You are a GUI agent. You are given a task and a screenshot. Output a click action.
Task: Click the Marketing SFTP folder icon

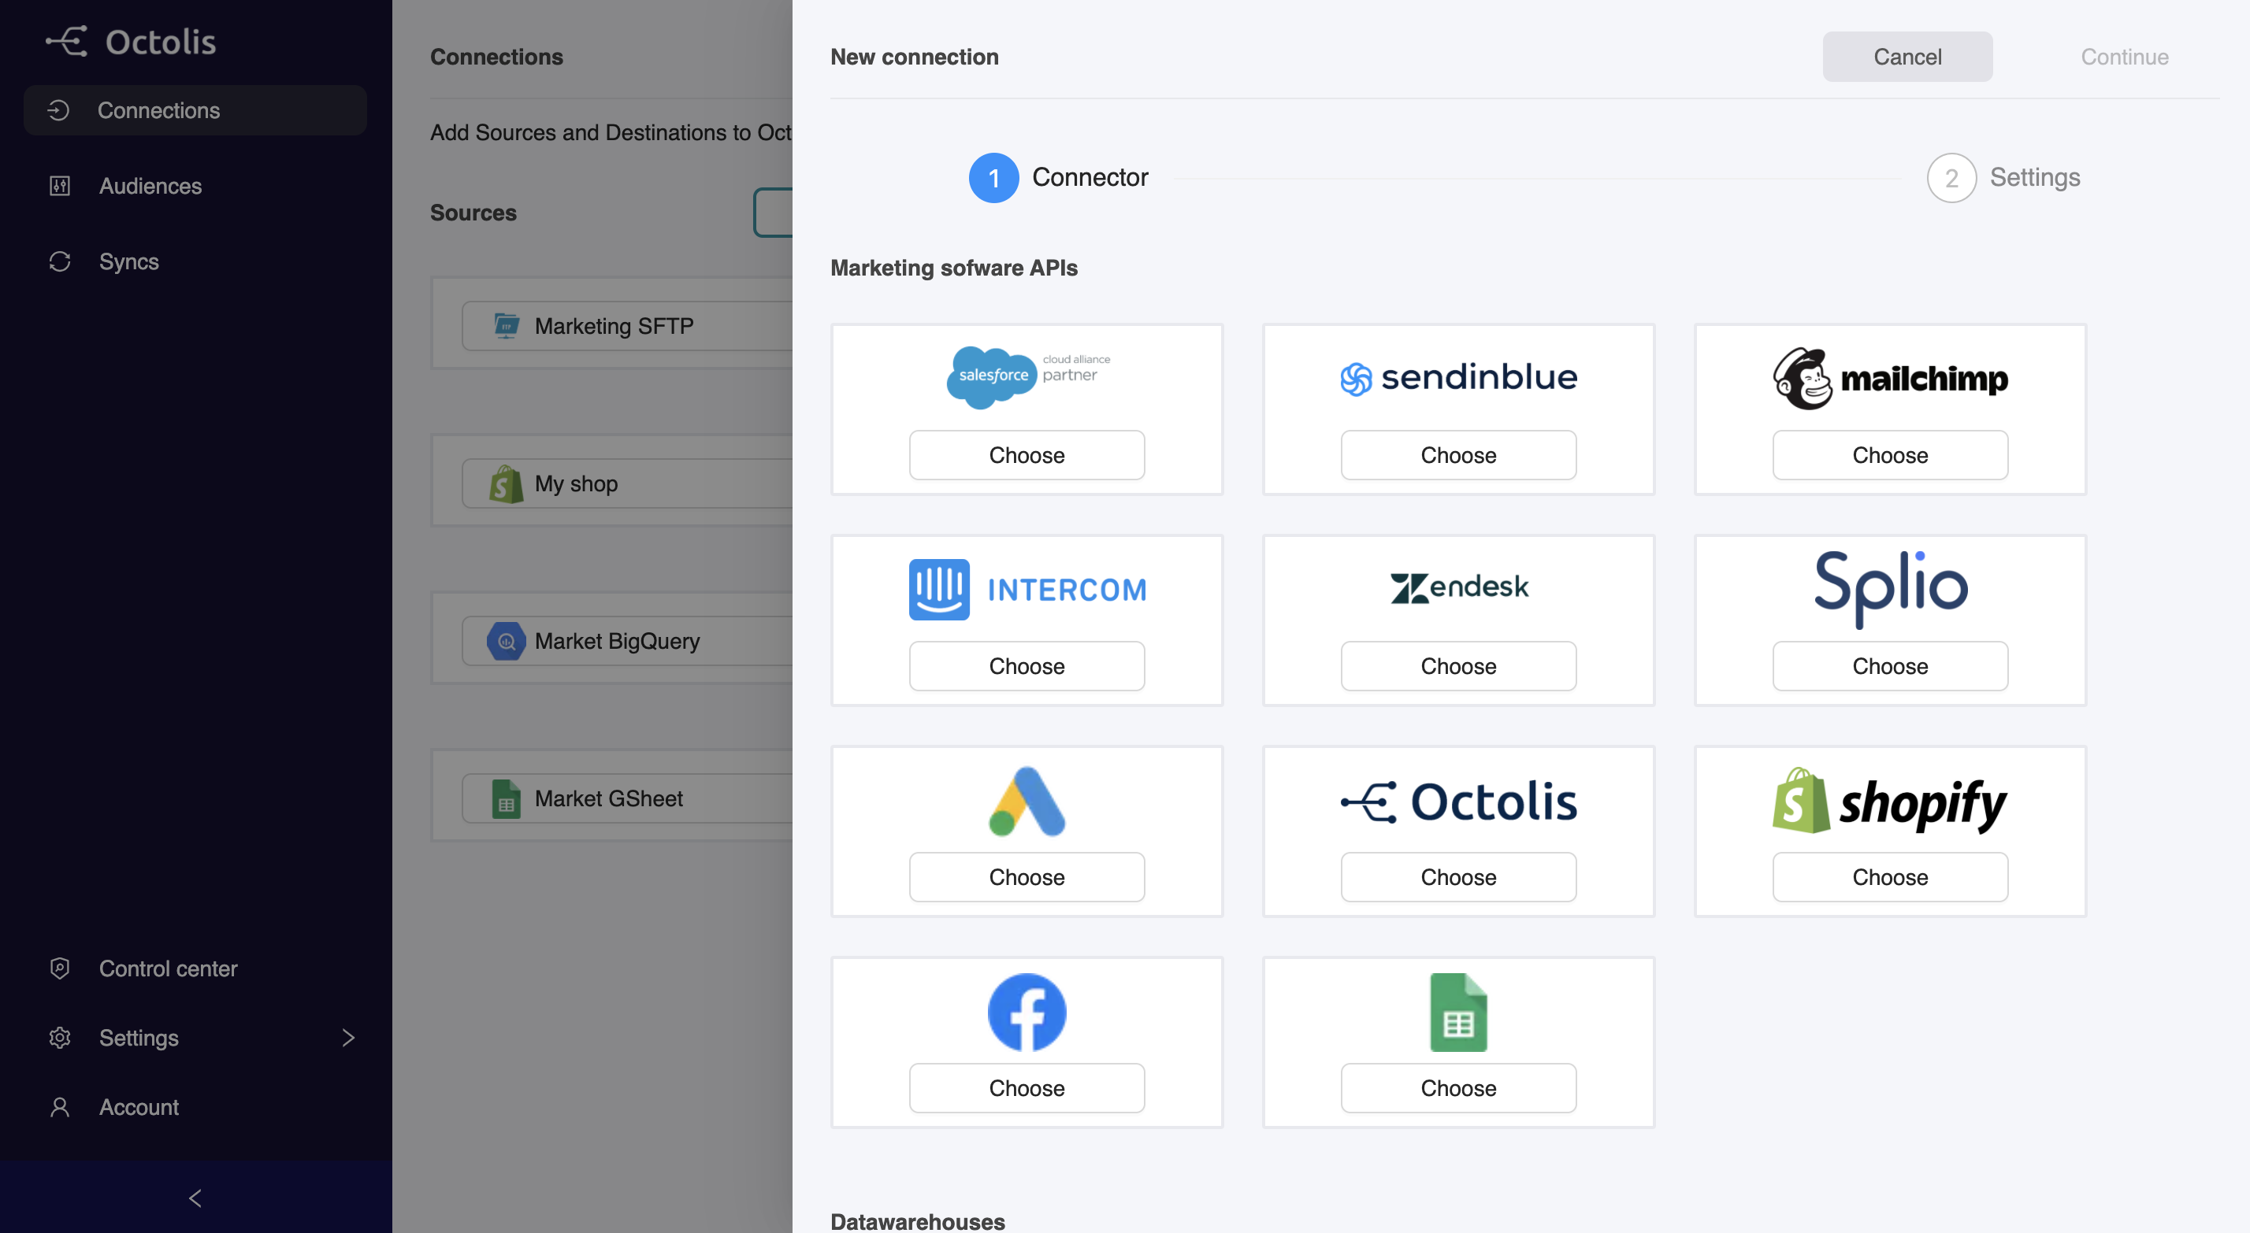coord(507,326)
